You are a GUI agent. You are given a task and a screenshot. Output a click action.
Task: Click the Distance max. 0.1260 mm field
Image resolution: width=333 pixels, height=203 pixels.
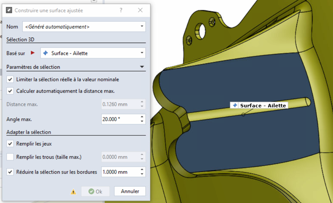coord(121,104)
